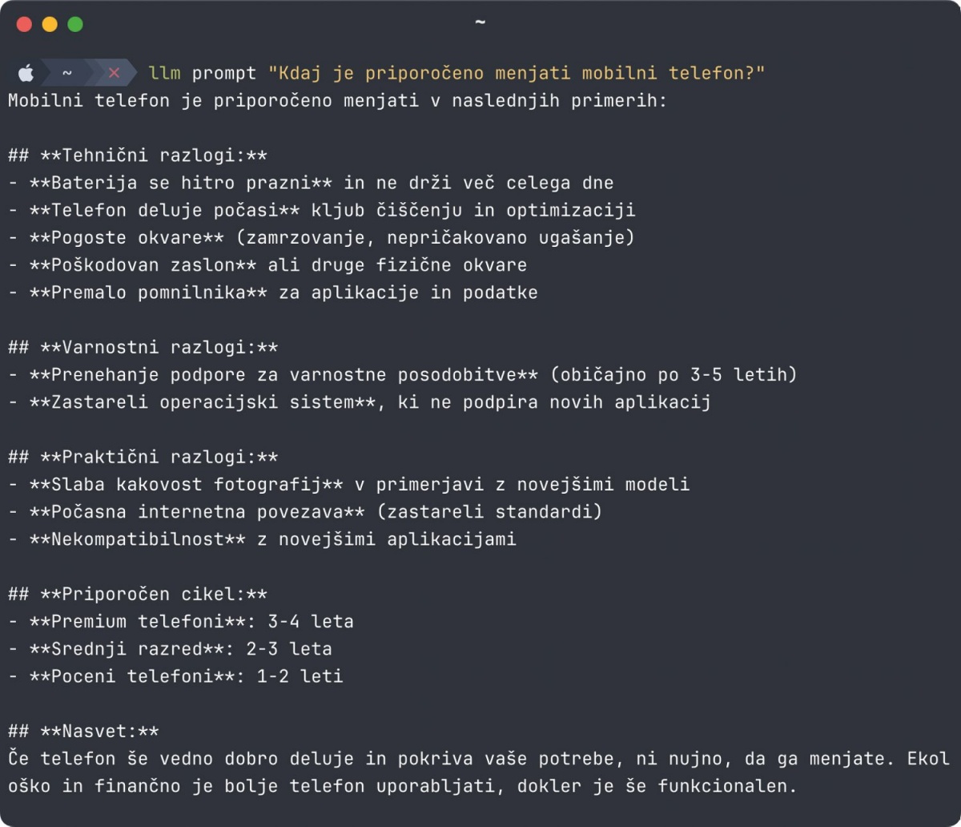The width and height of the screenshot is (961, 827).
Task: Click the word prompt in command line
Action: coord(224,74)
